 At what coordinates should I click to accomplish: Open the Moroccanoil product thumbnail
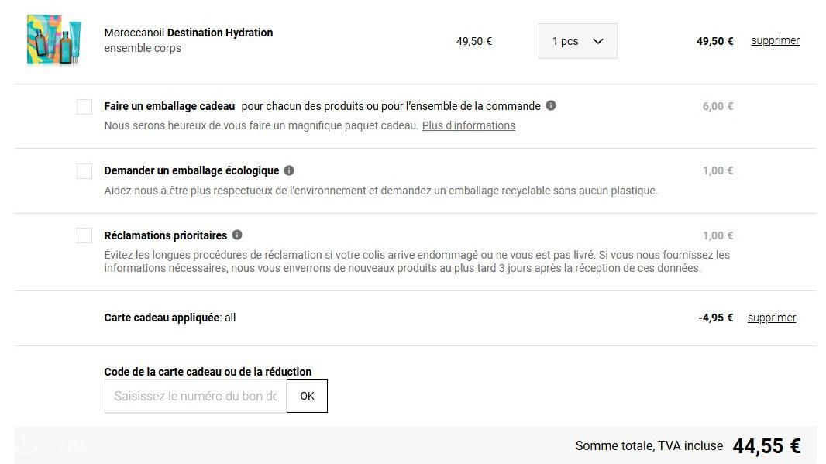pos(53,40)
